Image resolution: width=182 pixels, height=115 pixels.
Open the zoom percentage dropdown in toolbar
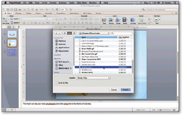pos(66,10)
